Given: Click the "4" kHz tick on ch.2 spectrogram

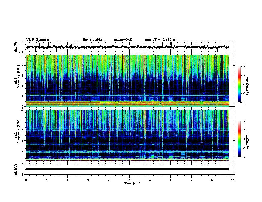Looking at the screenshot, I should point(23,141).
